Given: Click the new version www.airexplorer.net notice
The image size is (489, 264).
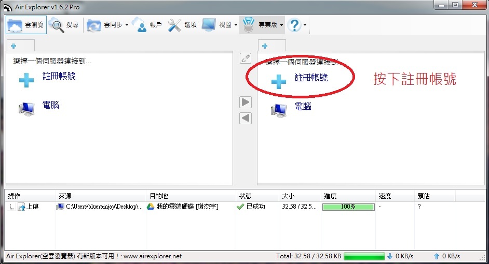Looking at the screenshot, I should click(x=94, y=256).
